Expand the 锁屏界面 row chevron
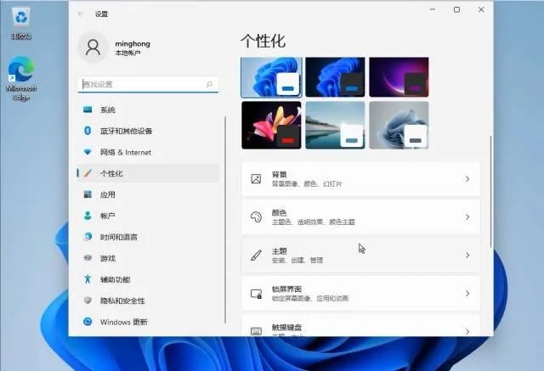Image resolution: width=544 pixels, height=371 pixels. (x=467, y=294)
